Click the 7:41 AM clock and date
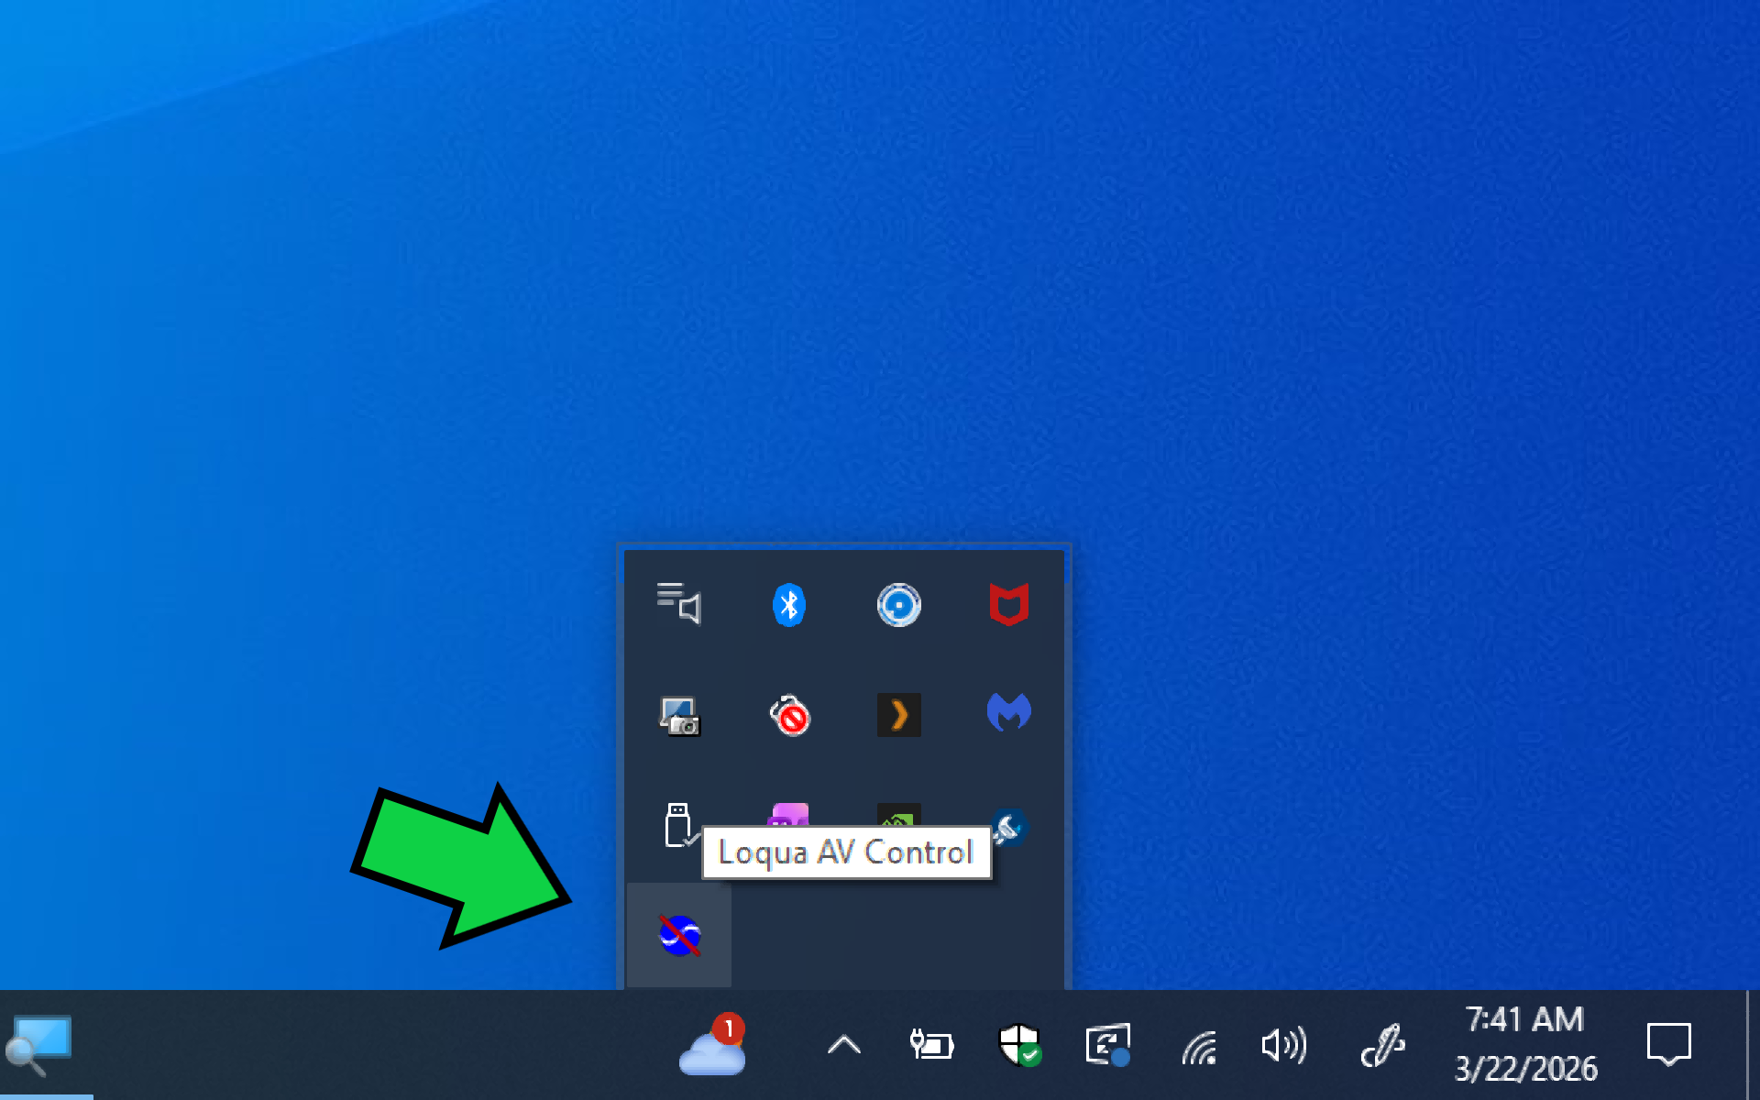Viewport: 1760px width, 1100px height. (1525, 1045)
